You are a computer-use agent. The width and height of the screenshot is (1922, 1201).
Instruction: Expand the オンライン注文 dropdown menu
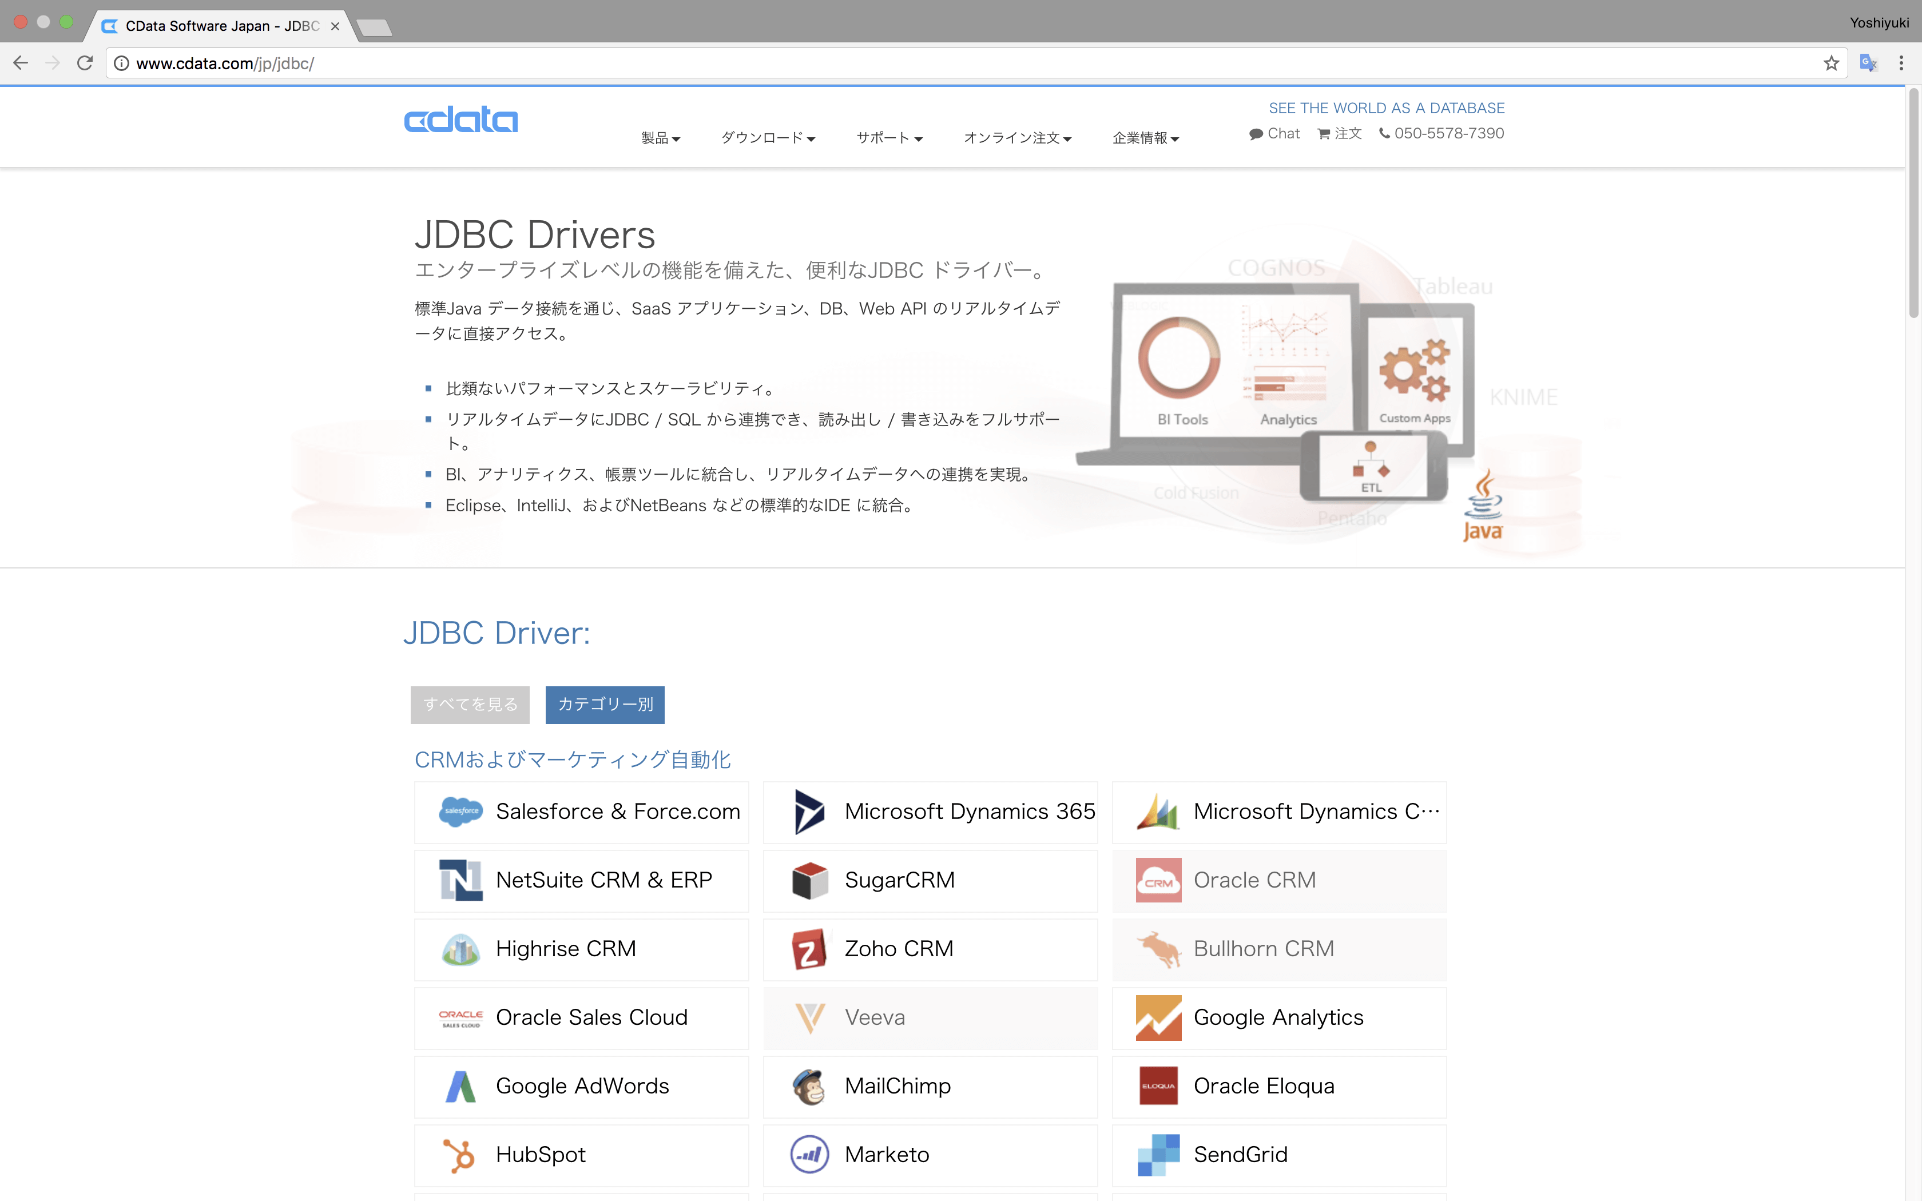1018,138
